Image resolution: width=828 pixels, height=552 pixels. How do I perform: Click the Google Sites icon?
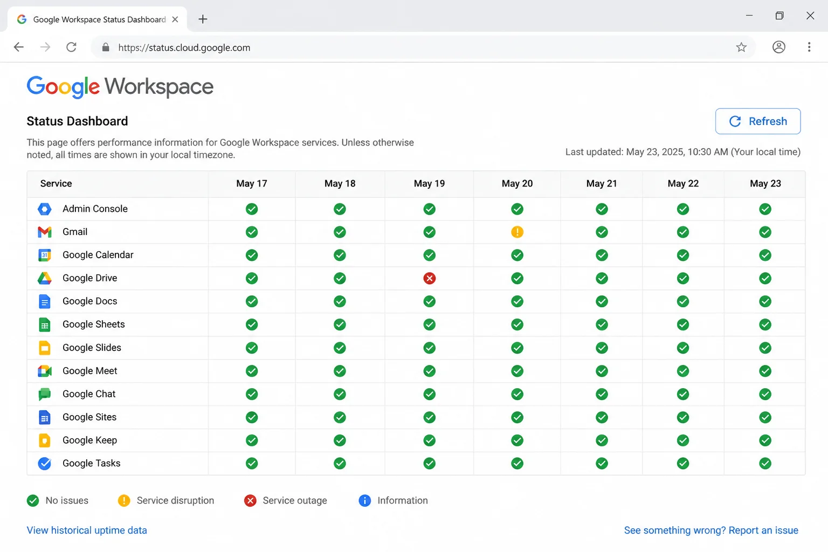(45, 417)
